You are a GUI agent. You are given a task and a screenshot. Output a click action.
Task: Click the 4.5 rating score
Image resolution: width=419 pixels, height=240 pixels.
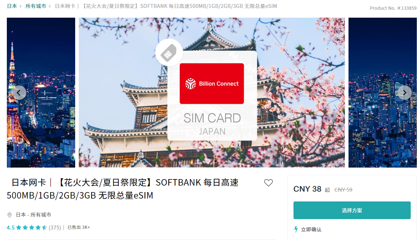pyautogui.click(x=11, y=228)
